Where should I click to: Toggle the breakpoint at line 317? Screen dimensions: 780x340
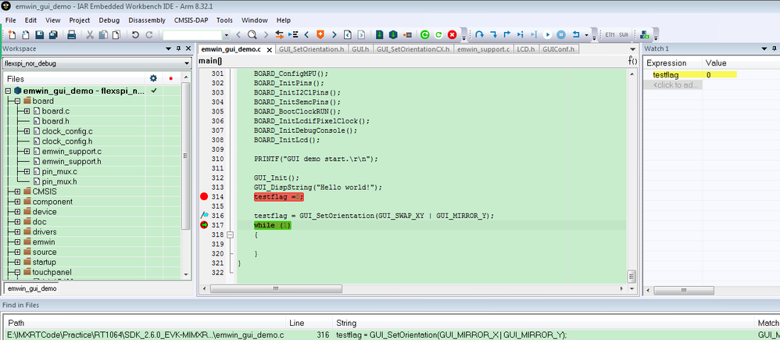pos(204,225)
